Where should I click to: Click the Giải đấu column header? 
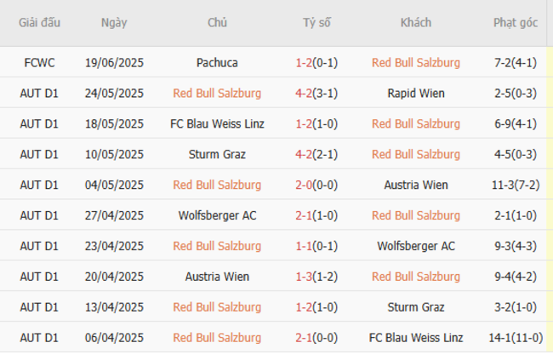40,23
